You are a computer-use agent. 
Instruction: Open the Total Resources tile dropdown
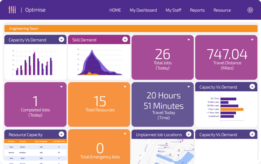tap(125, 87)
